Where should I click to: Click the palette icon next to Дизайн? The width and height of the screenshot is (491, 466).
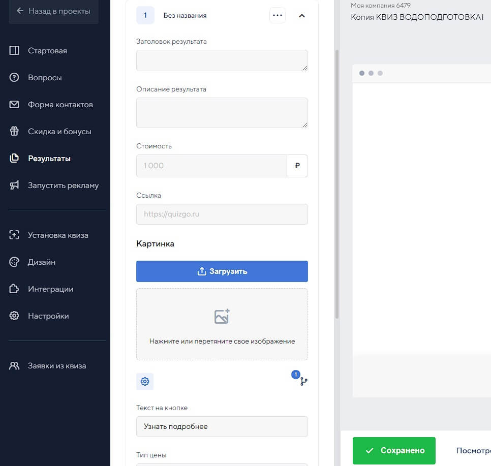pos(14,262)
